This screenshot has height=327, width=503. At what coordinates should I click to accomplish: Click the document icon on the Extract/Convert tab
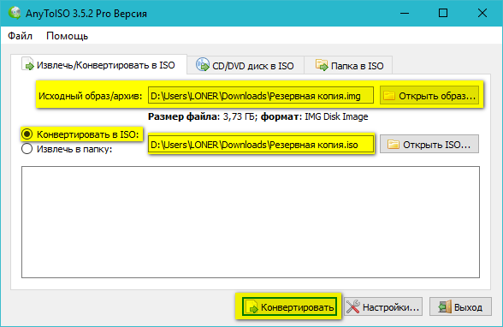[28, 63]
